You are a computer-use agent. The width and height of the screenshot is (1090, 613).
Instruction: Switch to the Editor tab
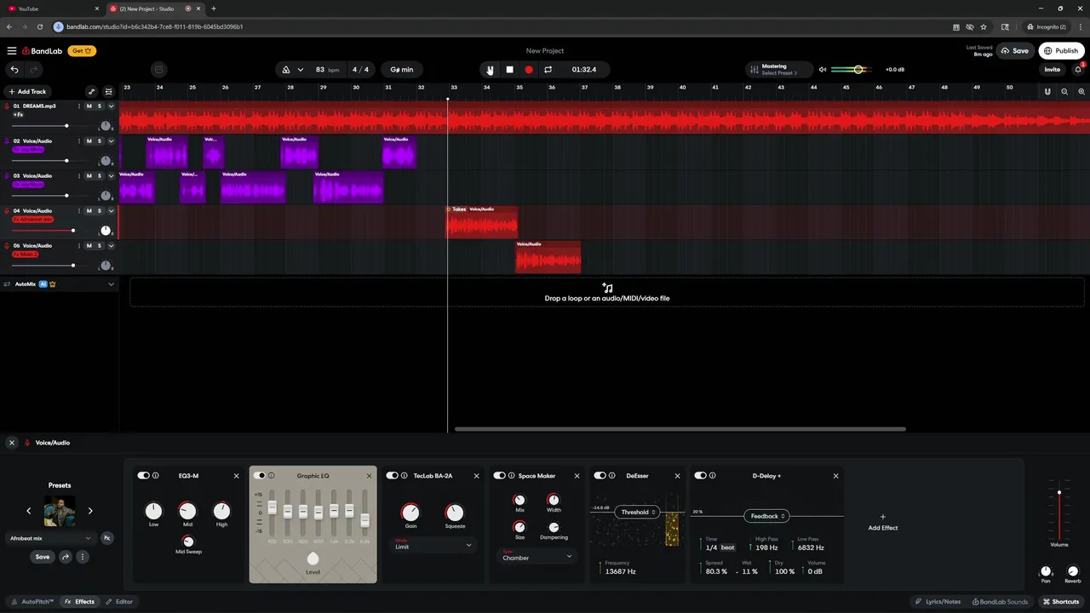tap(119, 602)
